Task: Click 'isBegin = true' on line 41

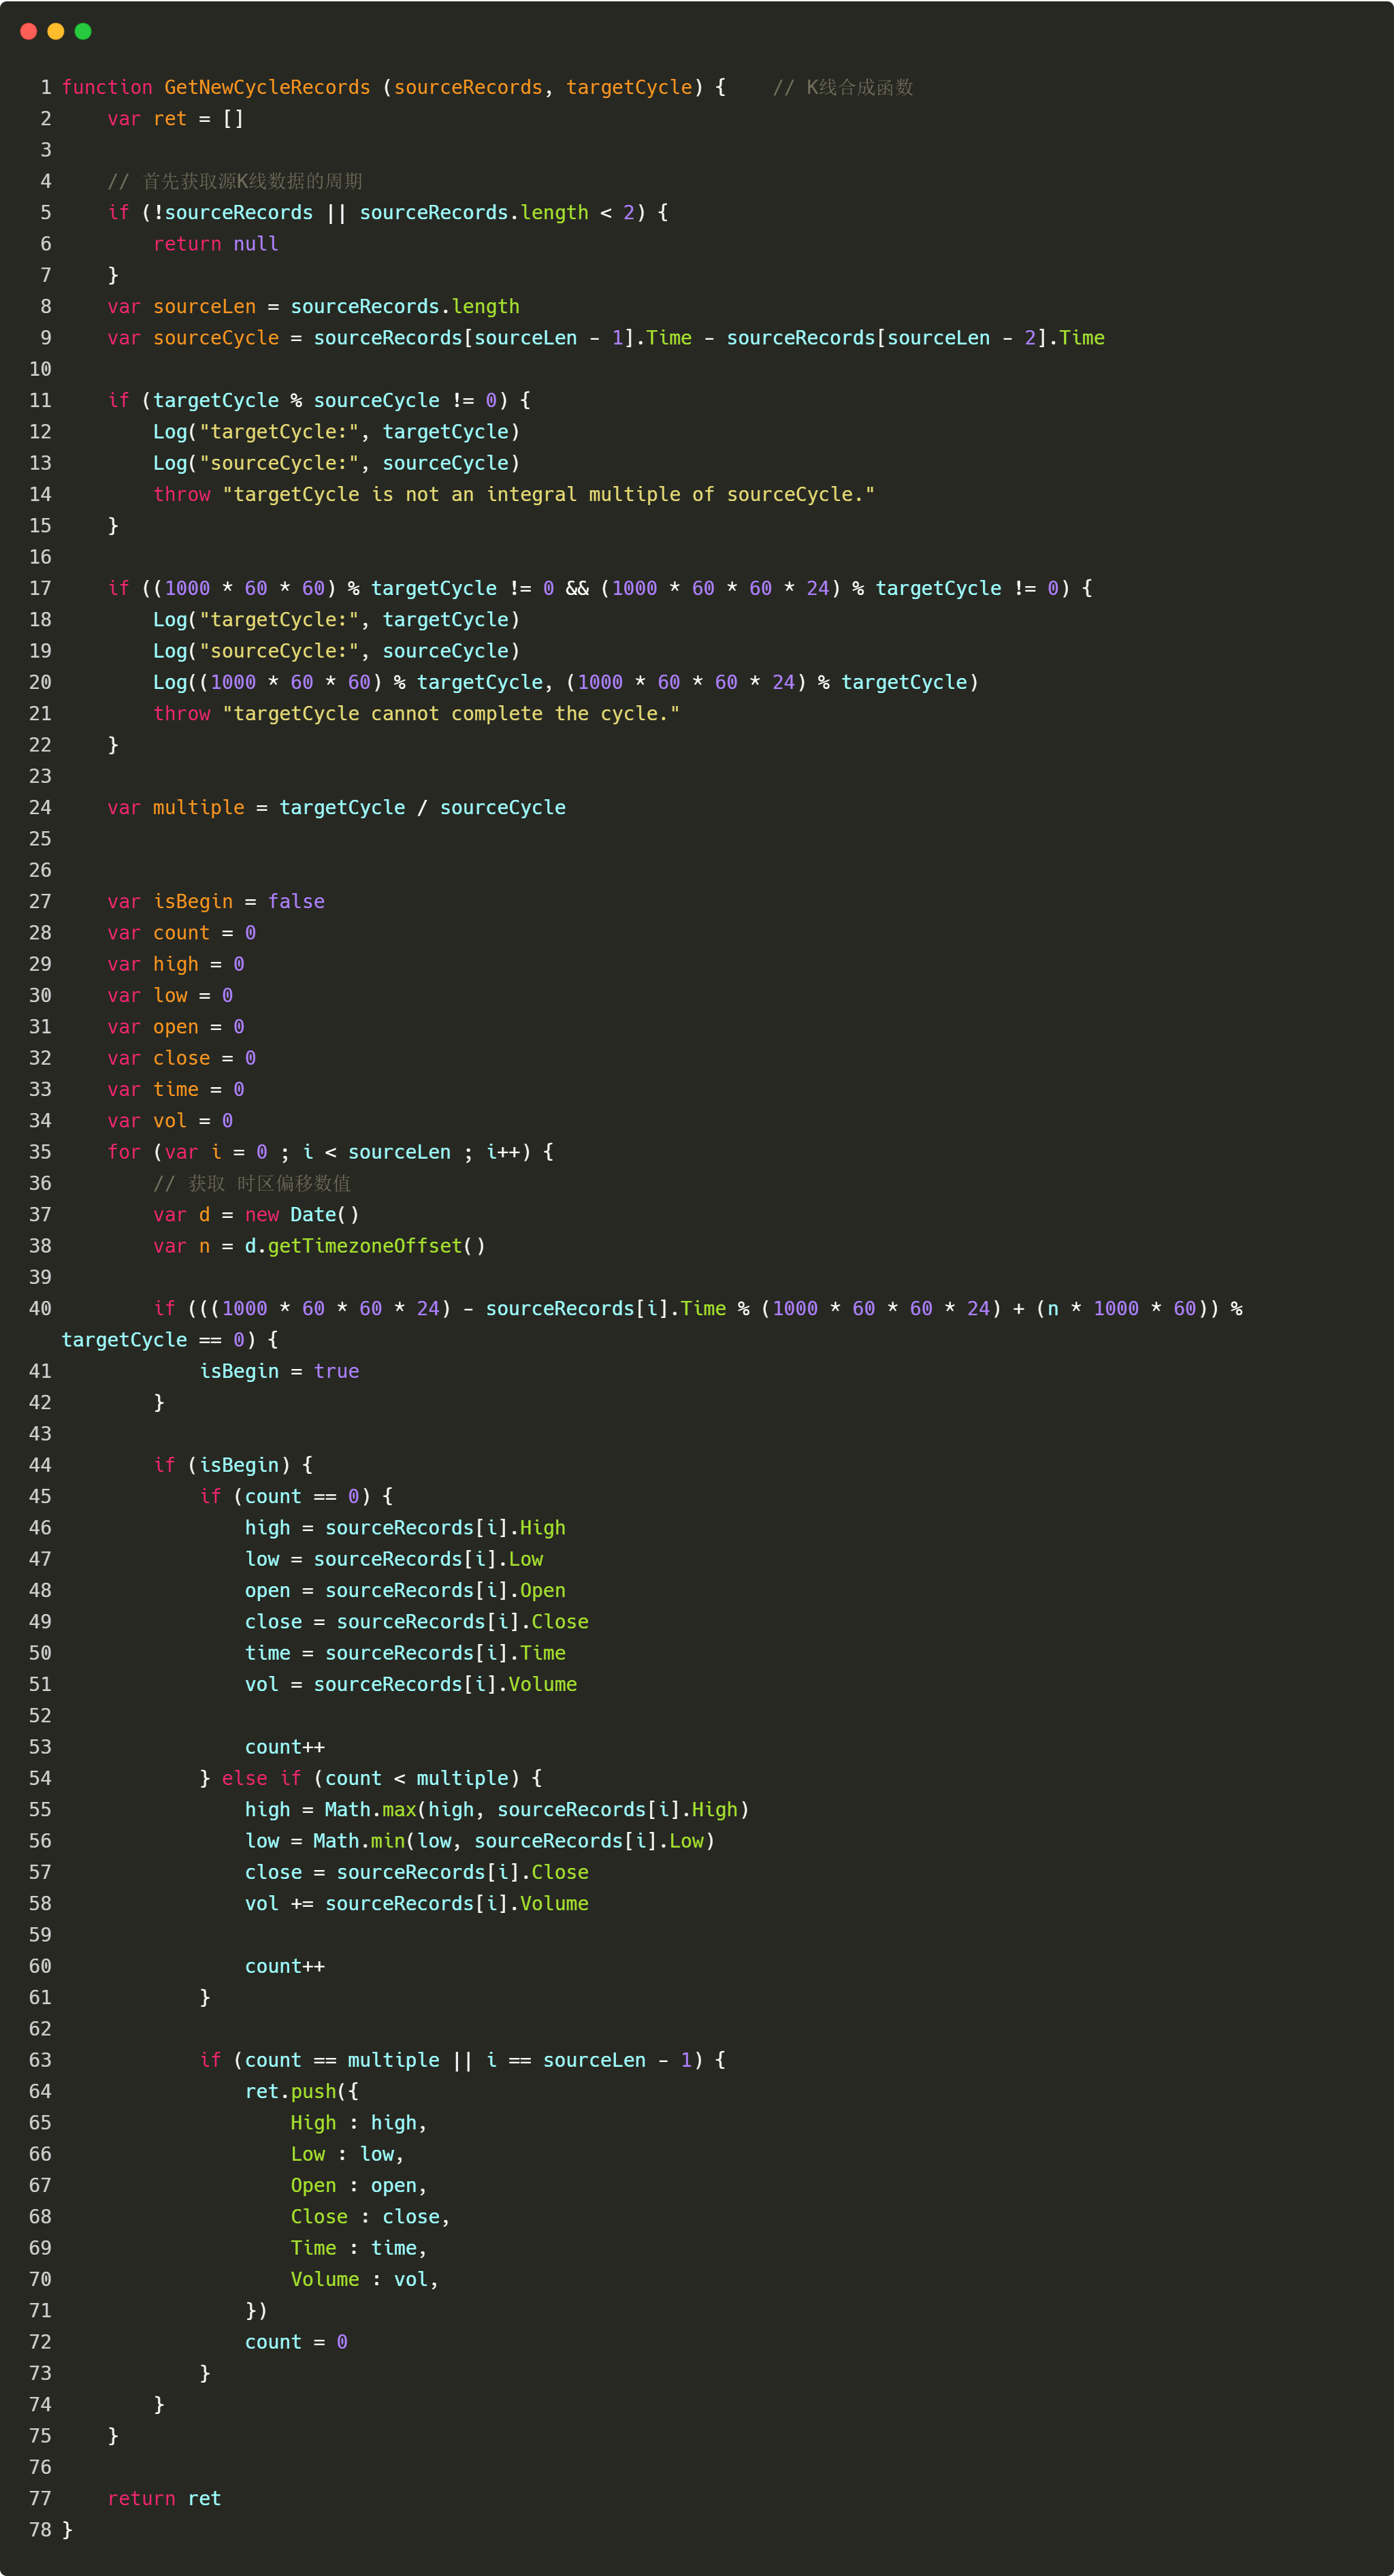Action: [x=279, y=1372]
